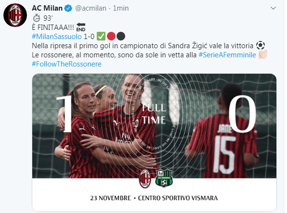The width and height of the screenshot is (287, 213).
Task: Click the red circle emoji
Action: pyautogui.click(x=111, y=36)
